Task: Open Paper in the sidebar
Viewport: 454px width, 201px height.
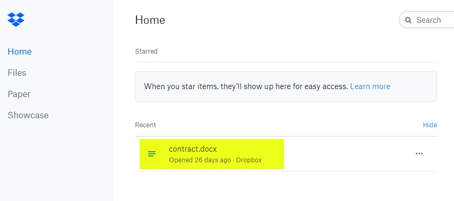Action: (19, 94)
